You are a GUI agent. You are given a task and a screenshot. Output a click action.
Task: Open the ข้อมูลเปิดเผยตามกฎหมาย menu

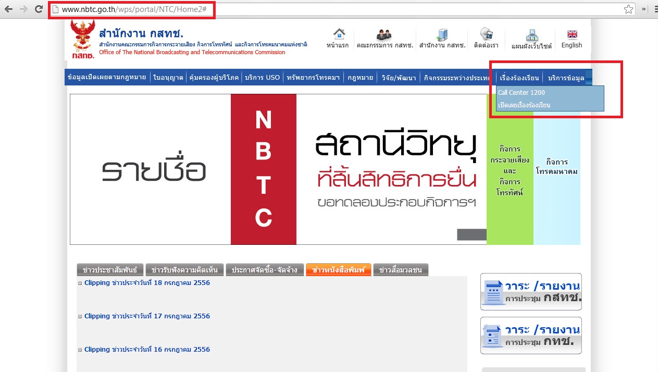[107, 78]
